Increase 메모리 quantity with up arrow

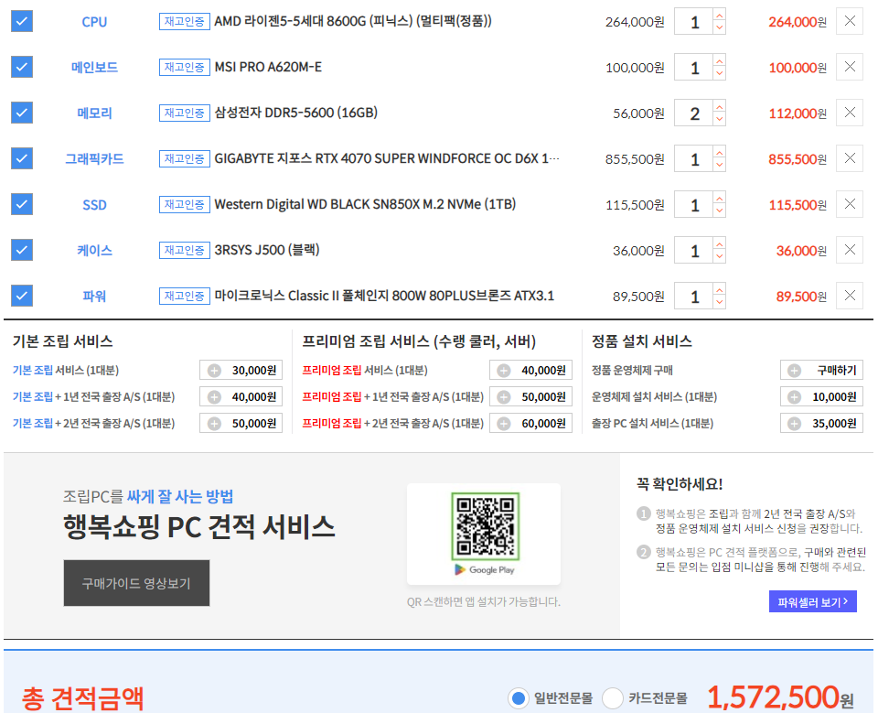pyautogui.click(x=720, y=106)
